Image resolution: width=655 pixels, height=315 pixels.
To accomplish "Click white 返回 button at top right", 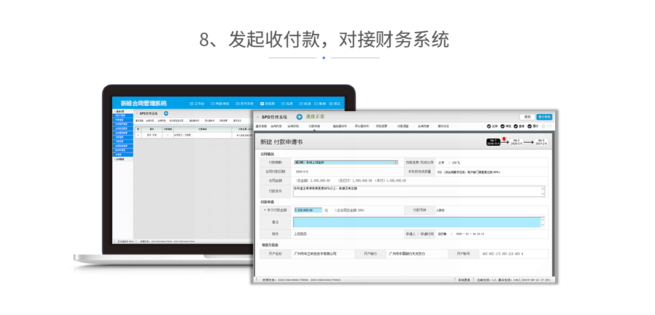I will (527, 118).
